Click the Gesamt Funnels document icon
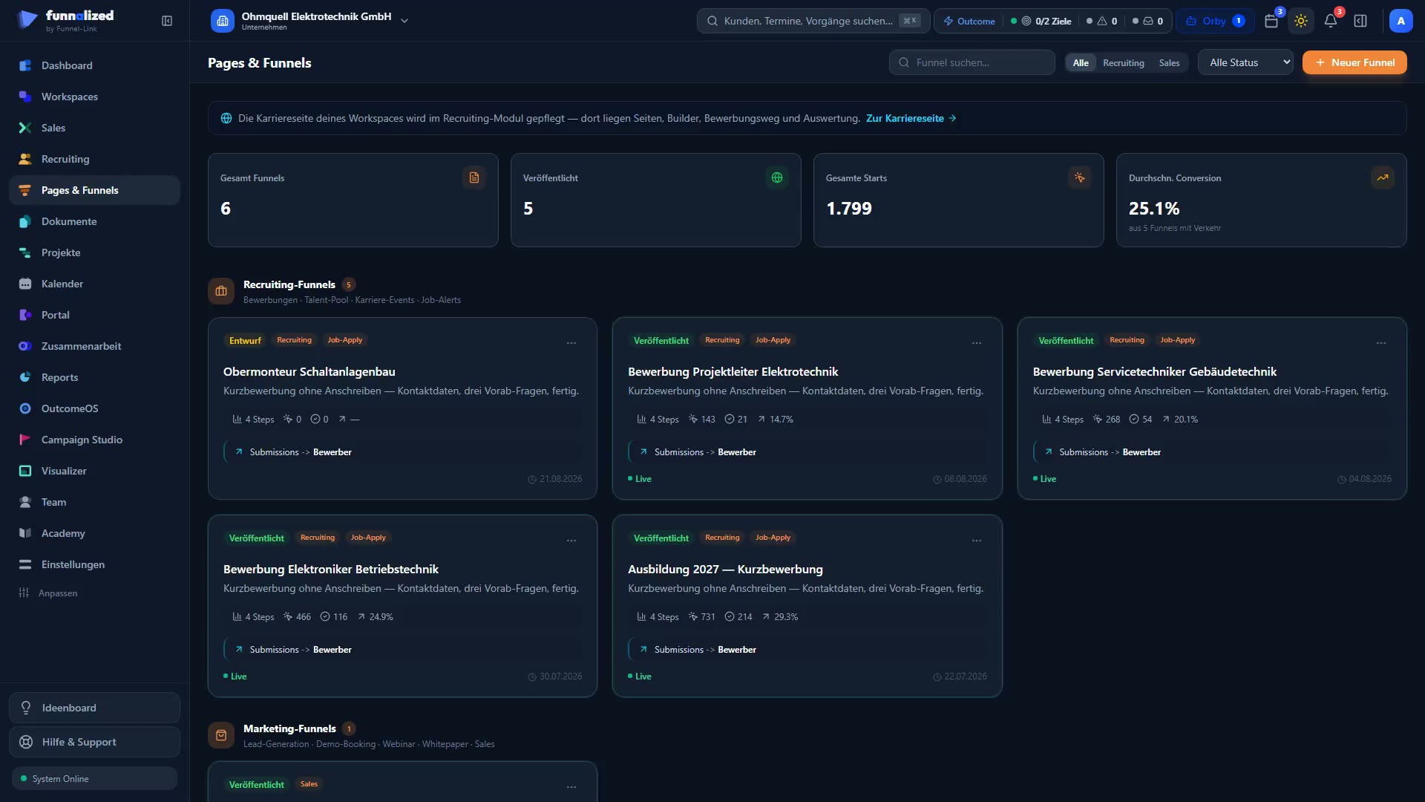This screenshot has height=802, width=1425. point(474,177)
